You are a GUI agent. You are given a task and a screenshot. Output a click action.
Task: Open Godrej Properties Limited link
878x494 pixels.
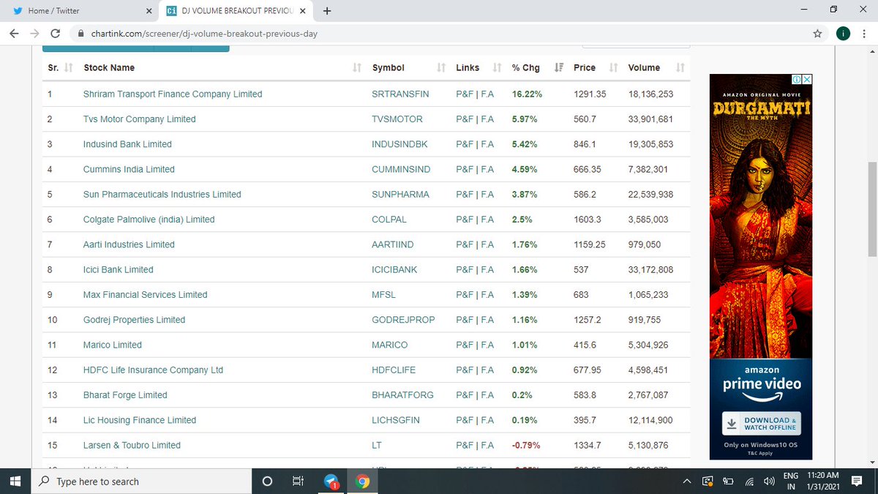click(135, 320)
